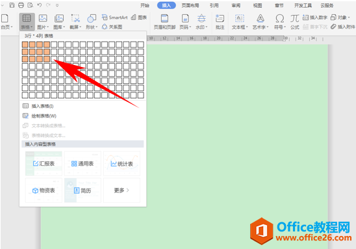Image resolution: width=356 pixels, height=249 pixels.
Task: Select the 插入 ribbon tab
Action: [x=166, y=5]
